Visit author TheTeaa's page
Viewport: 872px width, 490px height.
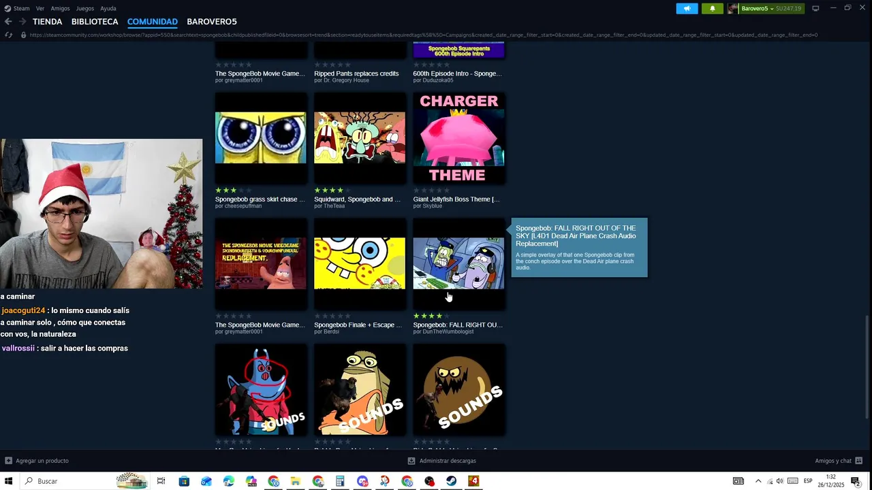pyautogui.click(x=330, y=206)
